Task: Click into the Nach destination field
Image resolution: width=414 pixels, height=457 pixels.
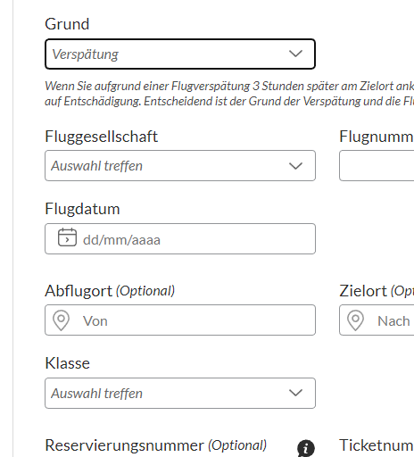Action: click(377, 320)
